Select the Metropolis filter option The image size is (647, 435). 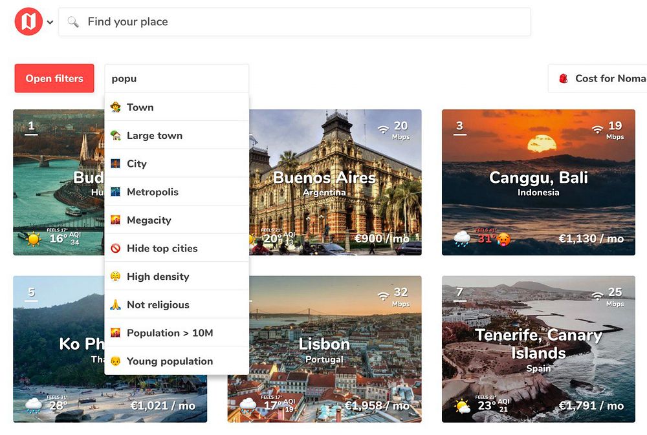point(177,192)
